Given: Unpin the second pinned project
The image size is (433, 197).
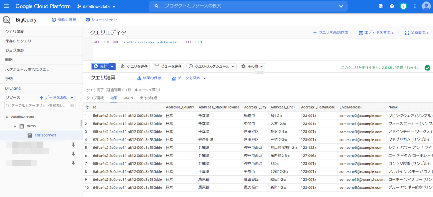Looking at the screenshot, I should 73,154.
